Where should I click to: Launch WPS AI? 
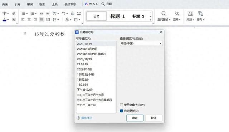92,4
